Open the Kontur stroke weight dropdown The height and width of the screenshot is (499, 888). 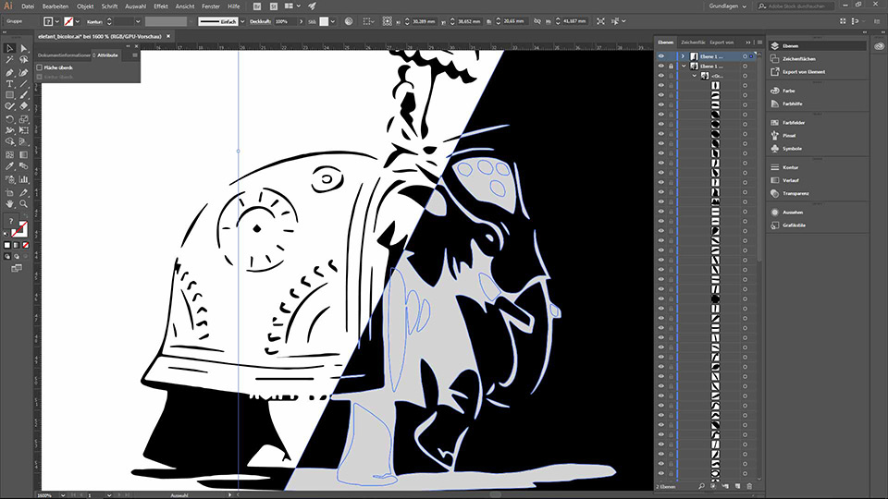point(138,21)
